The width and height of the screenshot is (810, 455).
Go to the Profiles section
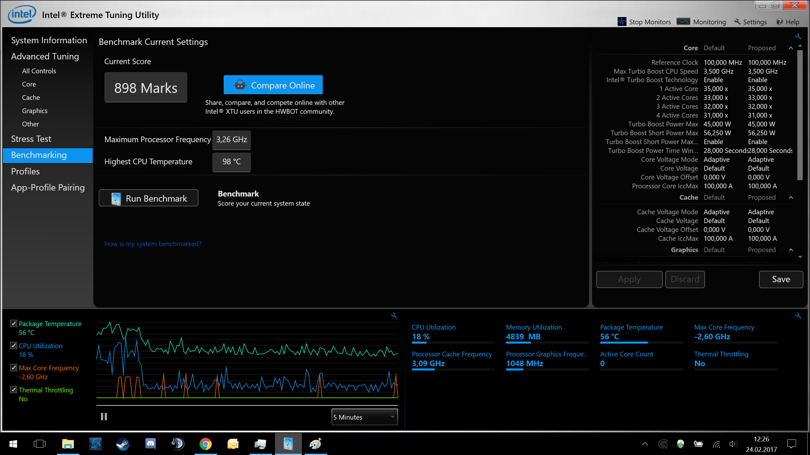(x=25, y=172)
